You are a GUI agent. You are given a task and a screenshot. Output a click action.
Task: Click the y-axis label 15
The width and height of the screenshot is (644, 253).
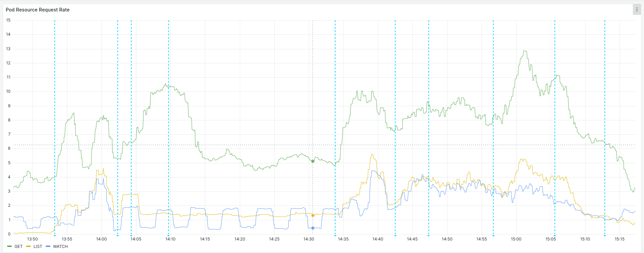8,20
